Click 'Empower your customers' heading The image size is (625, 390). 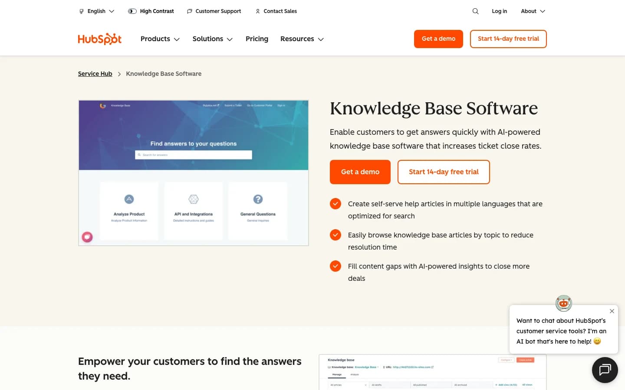(x=190, y=369)
